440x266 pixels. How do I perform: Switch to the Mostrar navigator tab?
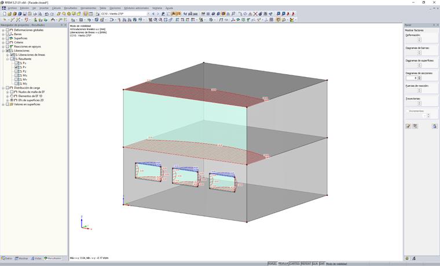[x=21, y=258]
